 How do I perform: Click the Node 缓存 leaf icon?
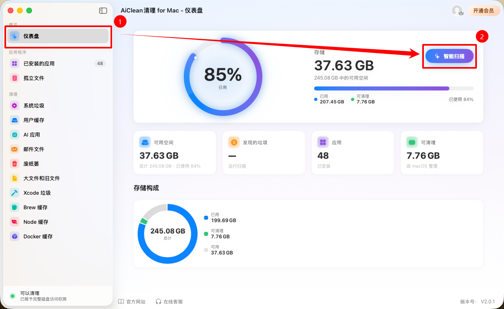pos(15,222)
